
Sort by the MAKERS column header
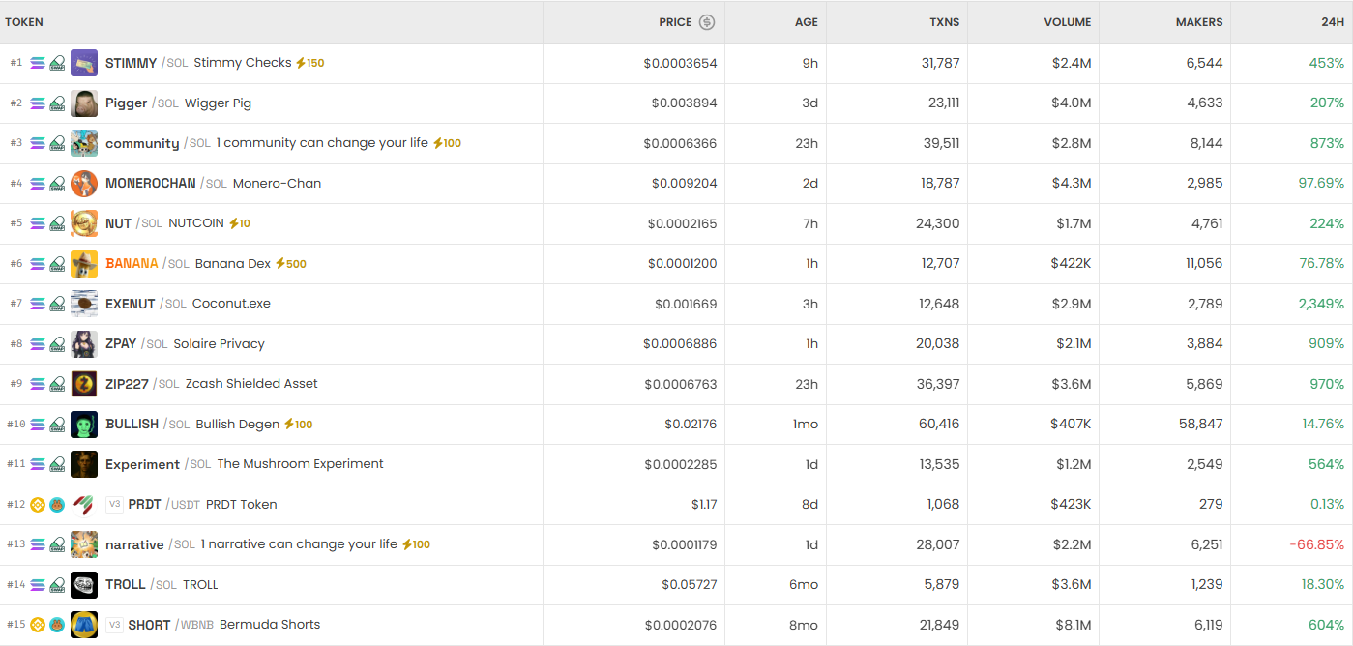(x=1198, y=22)
